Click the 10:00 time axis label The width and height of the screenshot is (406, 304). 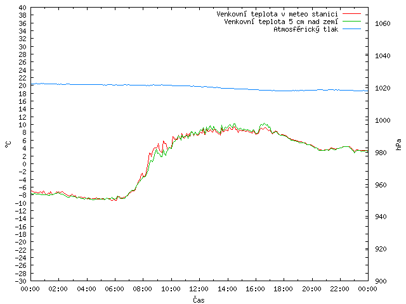tap(171, 289)
